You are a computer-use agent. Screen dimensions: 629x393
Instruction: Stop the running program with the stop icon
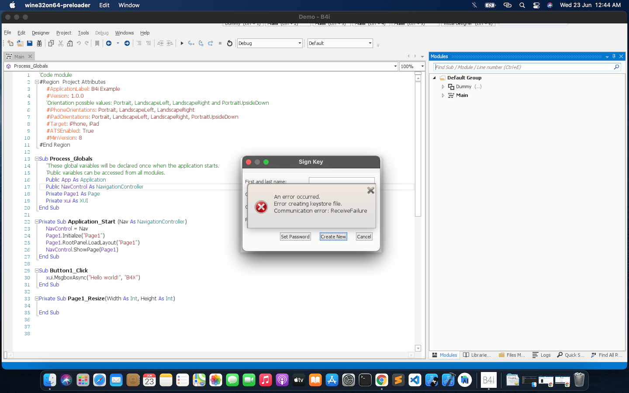tap(220, 43)
